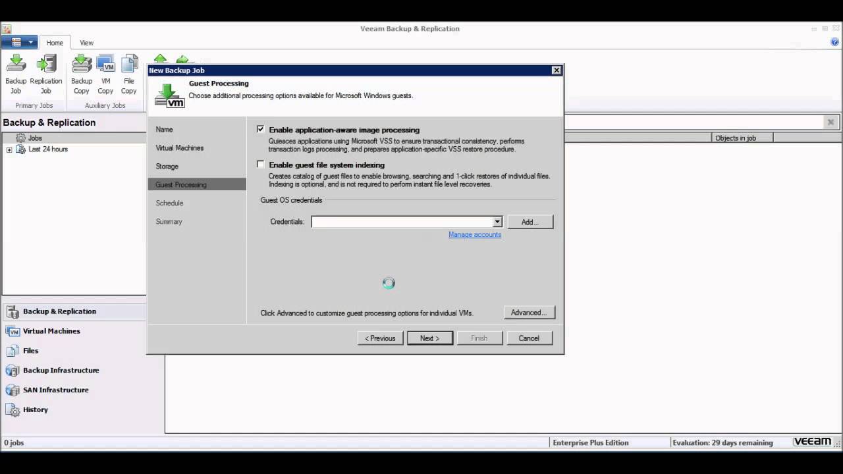Open the History sidebar section

click(74, 409)
